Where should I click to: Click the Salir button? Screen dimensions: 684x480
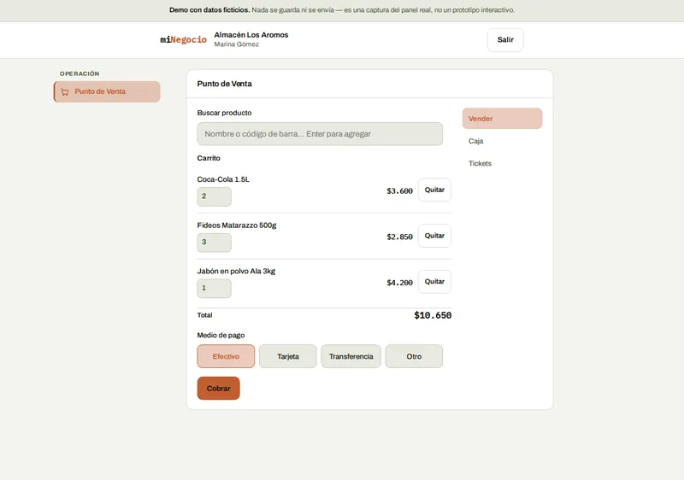(505, 40)
